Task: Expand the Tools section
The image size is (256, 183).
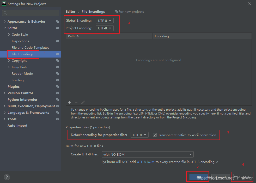Action: tap(5, 119)
